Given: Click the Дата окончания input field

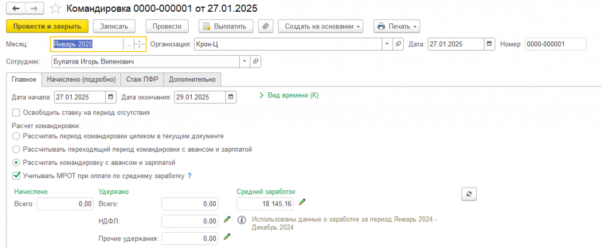Looking at the screenshot, I should point(200,97).
